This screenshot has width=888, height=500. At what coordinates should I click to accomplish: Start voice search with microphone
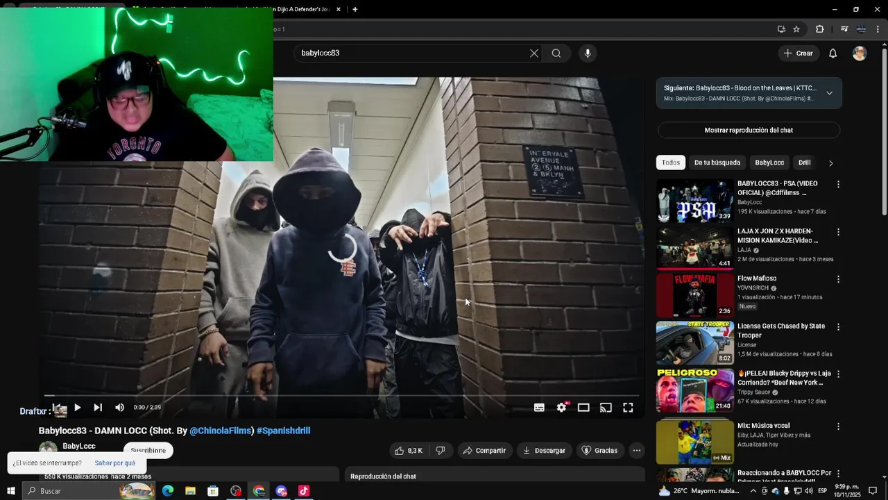pyautogui.click(x=588, y=53)
